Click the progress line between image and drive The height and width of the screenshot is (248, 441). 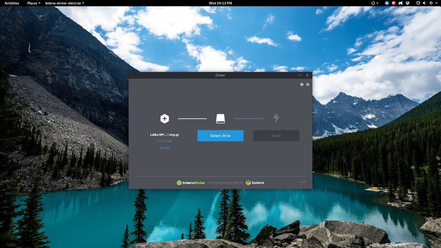point(193,118)
